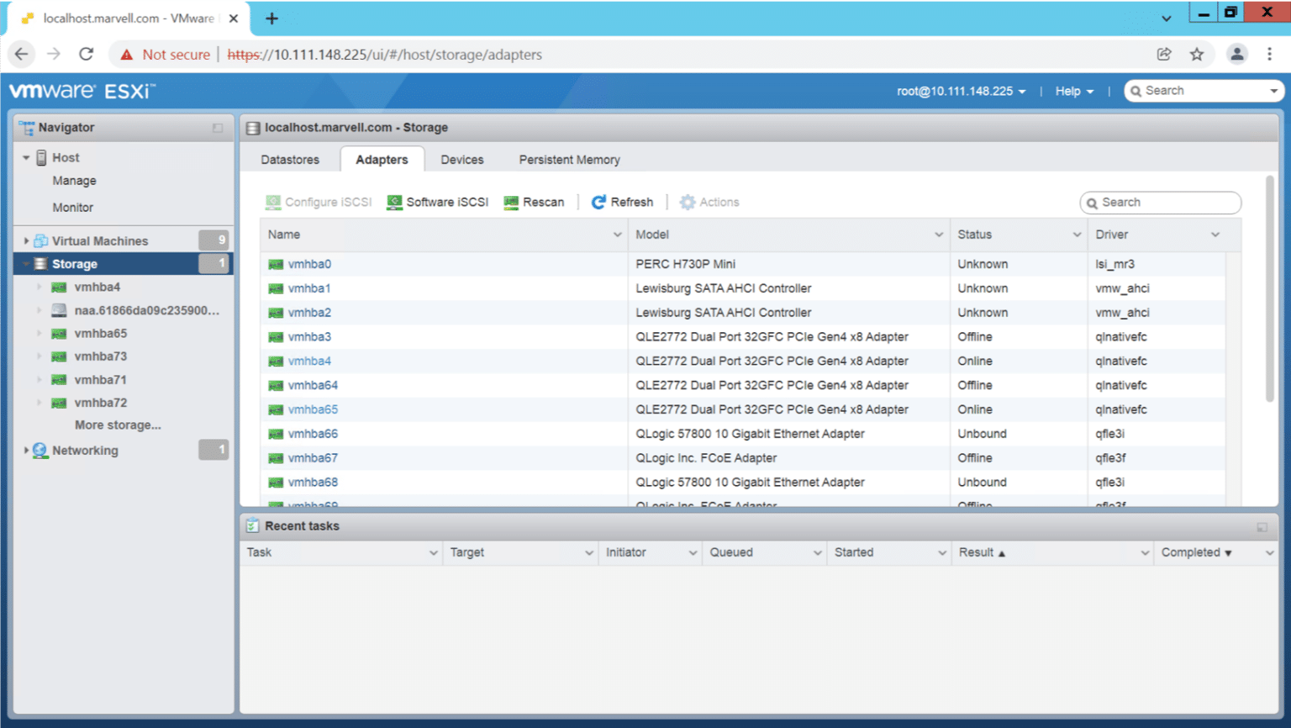Select Manage under Host
Screen dimensions: 1291x728
click(74, 181)
